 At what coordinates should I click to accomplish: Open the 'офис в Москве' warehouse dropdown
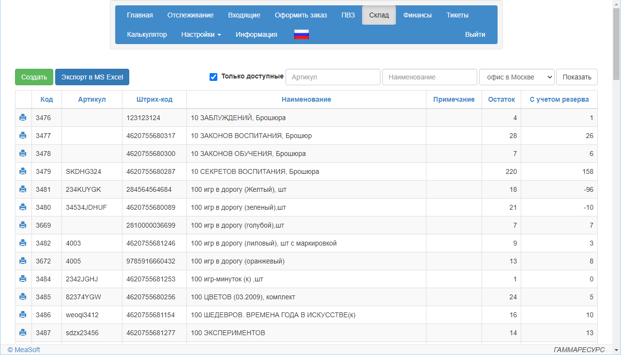pyautogui.click(x=516, y=77)
